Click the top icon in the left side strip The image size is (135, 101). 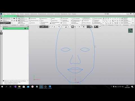pos(1,27)
